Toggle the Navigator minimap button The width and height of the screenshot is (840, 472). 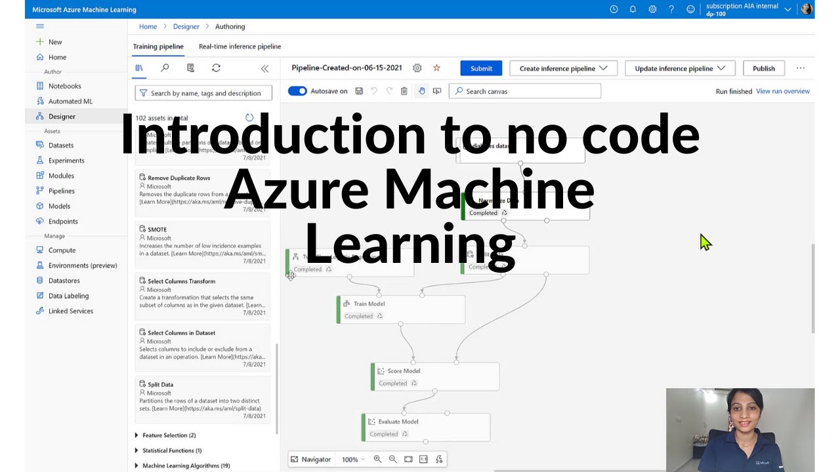(311, 460)
